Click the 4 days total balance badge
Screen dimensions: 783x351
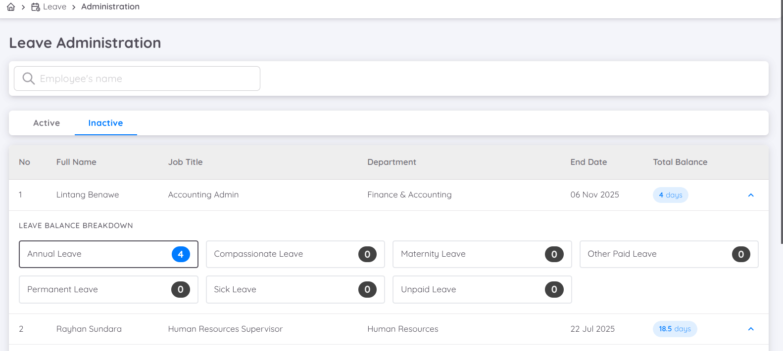tap(670, 195)
